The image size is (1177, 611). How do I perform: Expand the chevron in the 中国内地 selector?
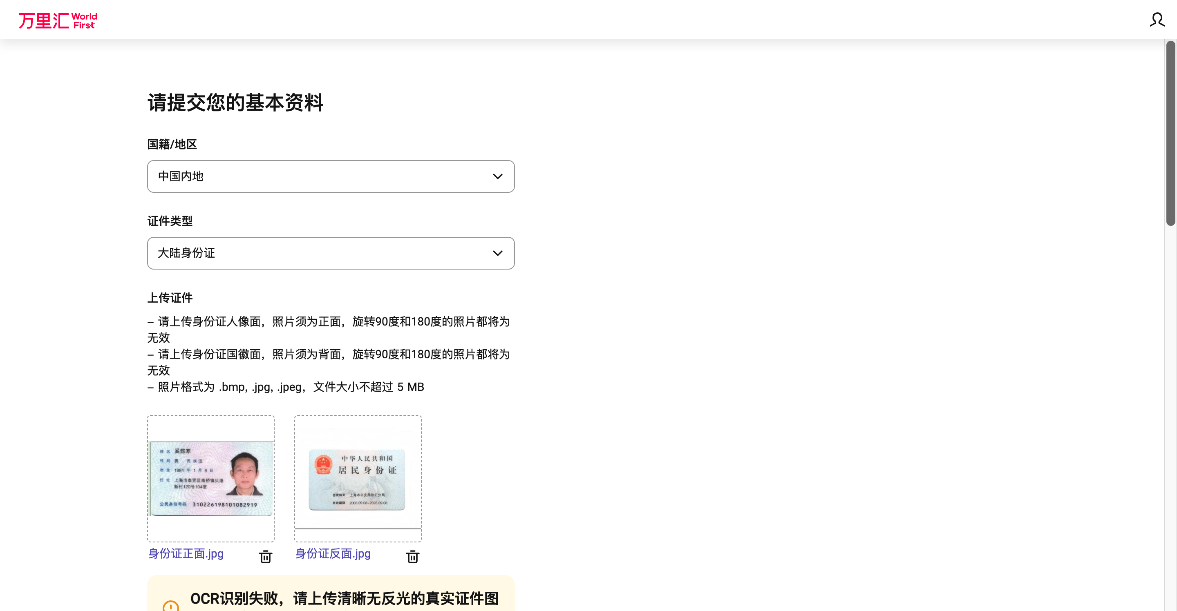(498, 176)
